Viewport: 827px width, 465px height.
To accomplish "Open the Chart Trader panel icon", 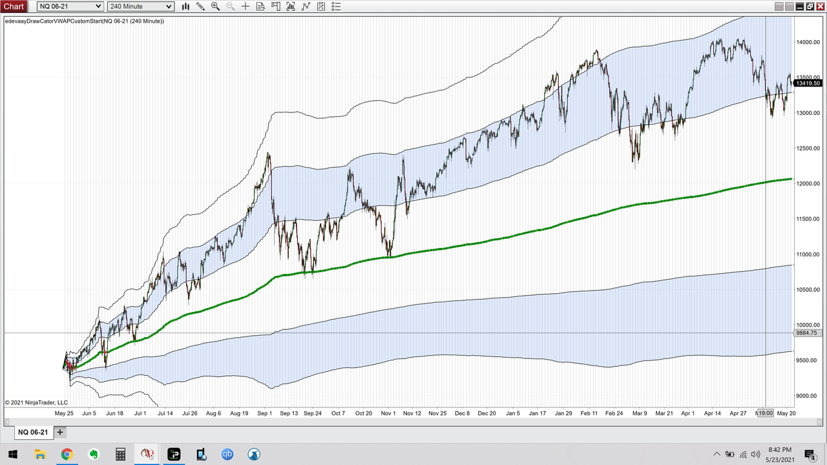I will tap(275, 6).
